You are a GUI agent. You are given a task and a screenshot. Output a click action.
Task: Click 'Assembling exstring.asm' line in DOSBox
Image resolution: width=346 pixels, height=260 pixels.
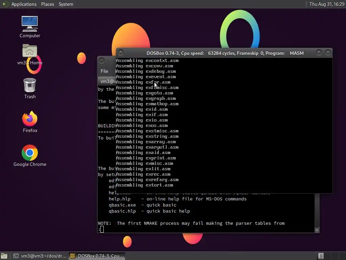[147, 136]
